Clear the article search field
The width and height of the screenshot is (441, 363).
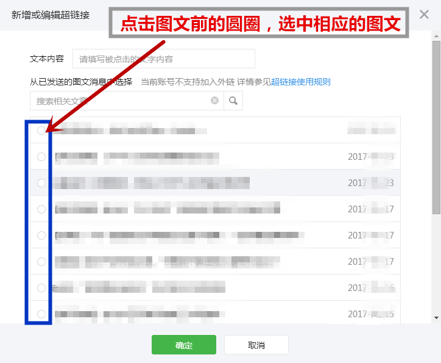[x=214, y=100]
